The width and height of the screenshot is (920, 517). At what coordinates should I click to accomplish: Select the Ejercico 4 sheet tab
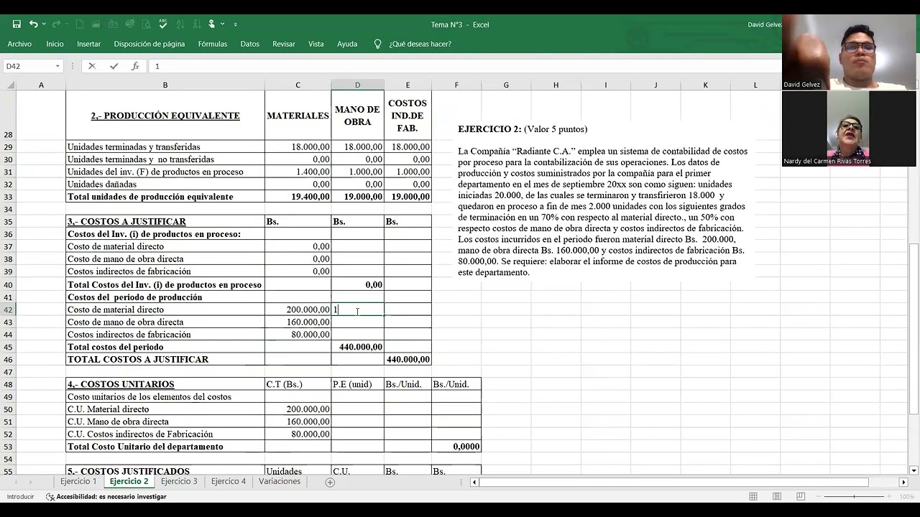tap(229, 481)
